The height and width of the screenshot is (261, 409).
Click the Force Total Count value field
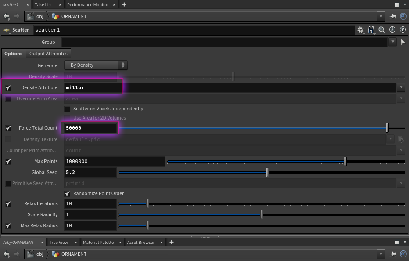[90, 128]
